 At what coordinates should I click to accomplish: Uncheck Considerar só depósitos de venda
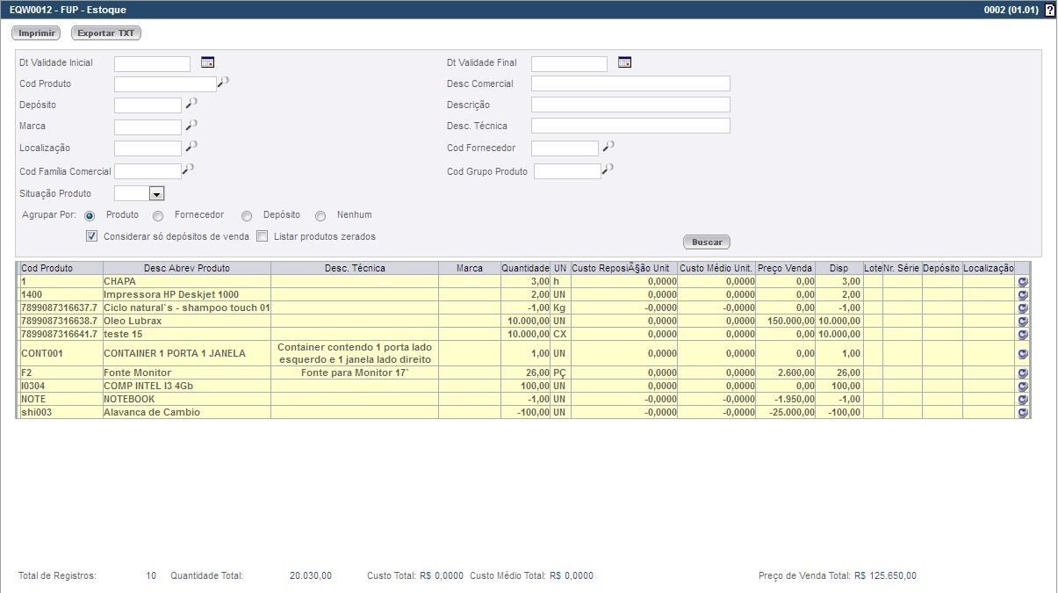point(92,236)
